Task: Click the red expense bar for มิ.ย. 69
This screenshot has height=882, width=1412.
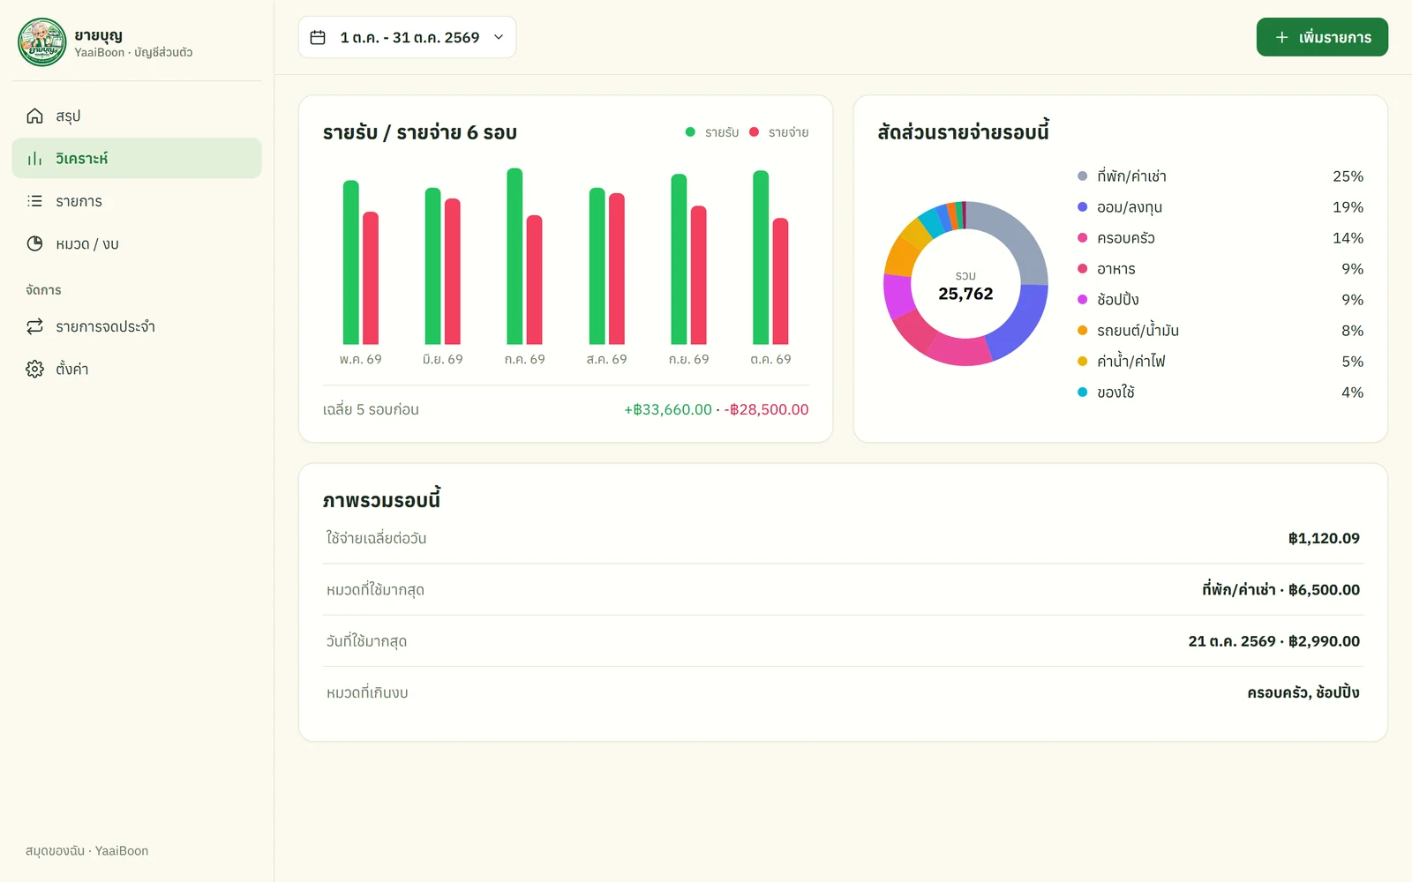Action: [x=453, y=271]
